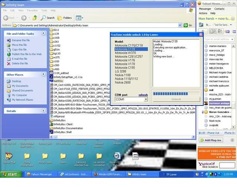
Task: Collapse the File and Folder Tasks panel
Action: point(43,33)
